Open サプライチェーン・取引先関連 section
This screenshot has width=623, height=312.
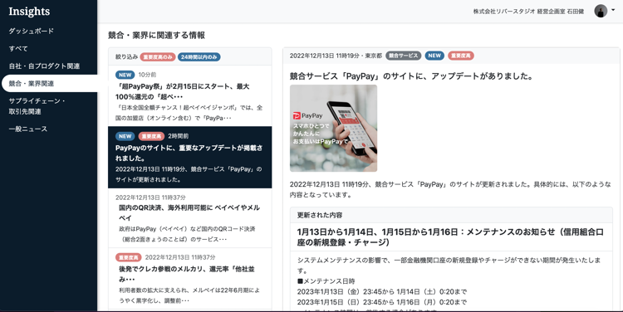point(37,106)
